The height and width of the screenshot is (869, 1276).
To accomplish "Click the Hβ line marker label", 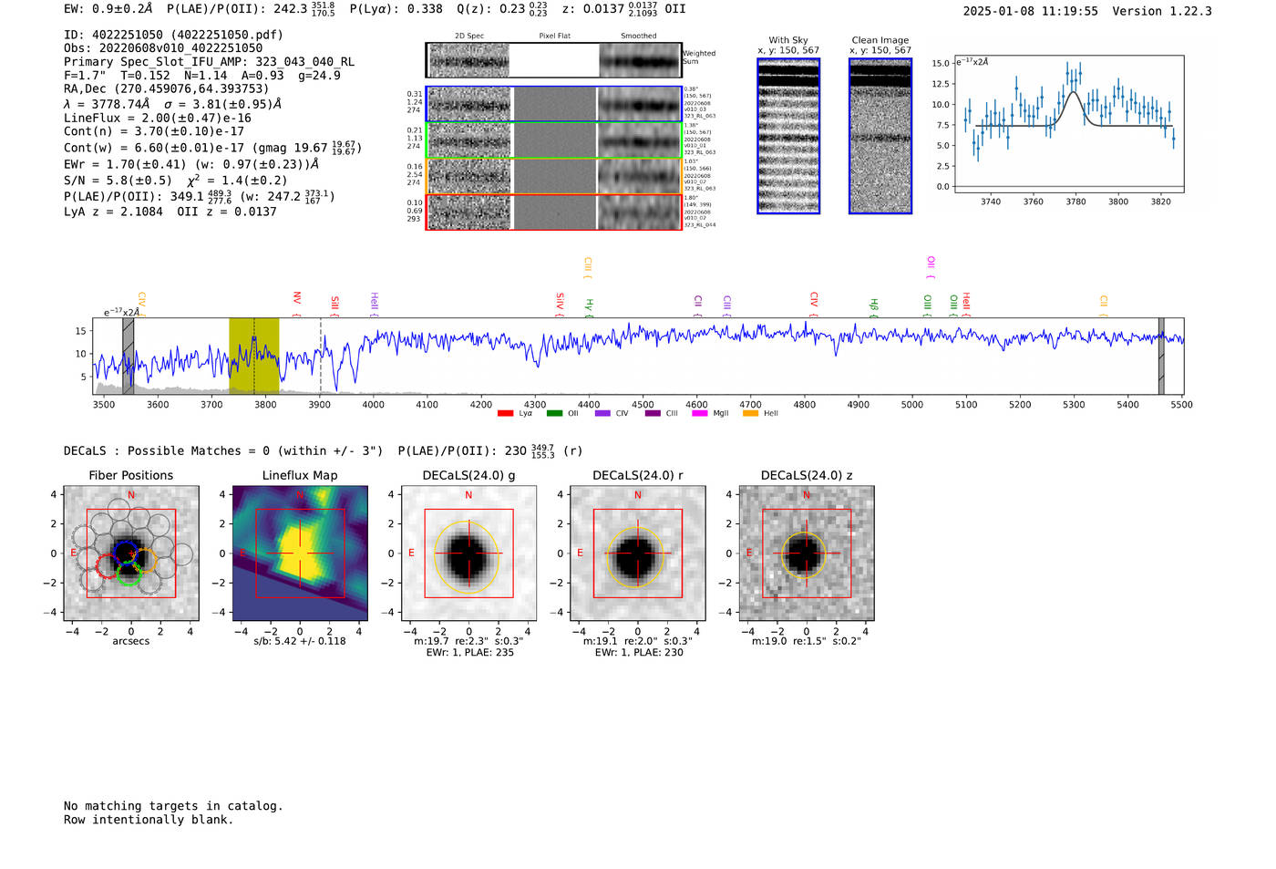I will (x=874, y=306).
